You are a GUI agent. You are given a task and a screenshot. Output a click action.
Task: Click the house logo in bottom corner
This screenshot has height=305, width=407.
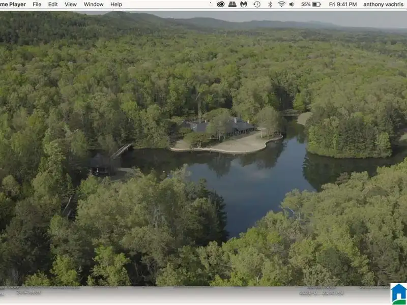pos(398,293)
